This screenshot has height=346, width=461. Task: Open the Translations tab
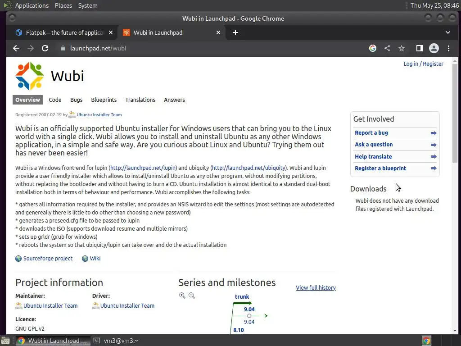tap(140, 100)
